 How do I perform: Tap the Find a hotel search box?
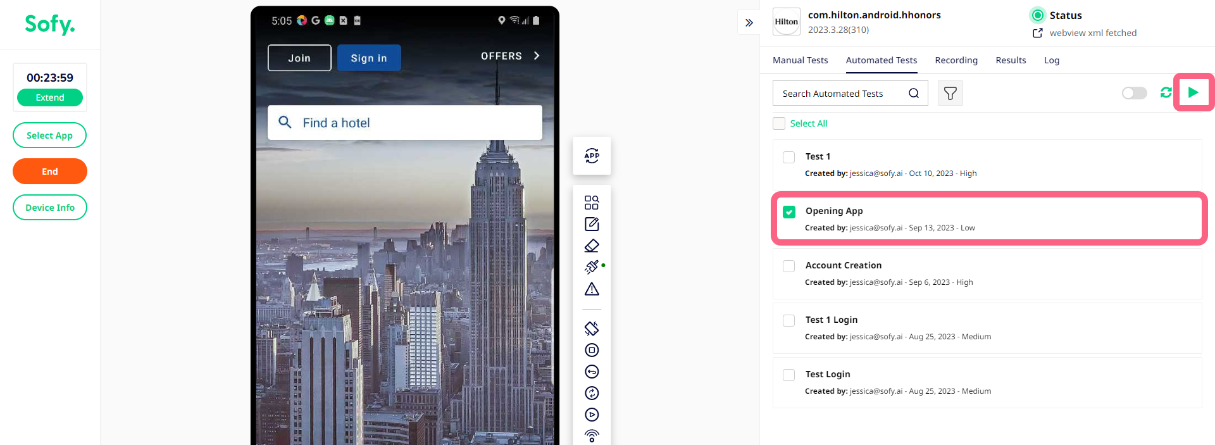click(405, 122)
